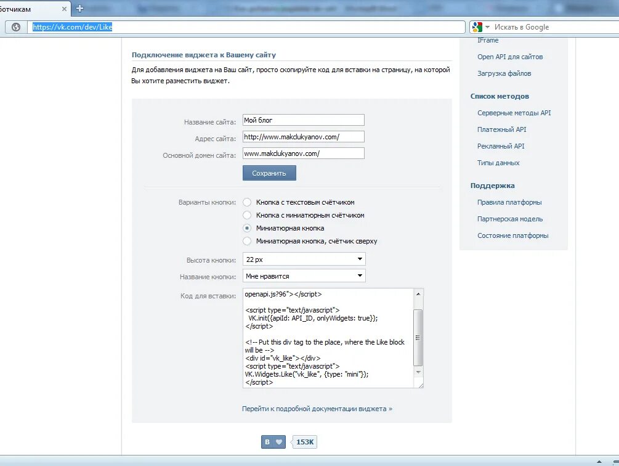Viewport: 619px width, 466px height.
Task: Close the current browser tab
Action: point(64,9)
